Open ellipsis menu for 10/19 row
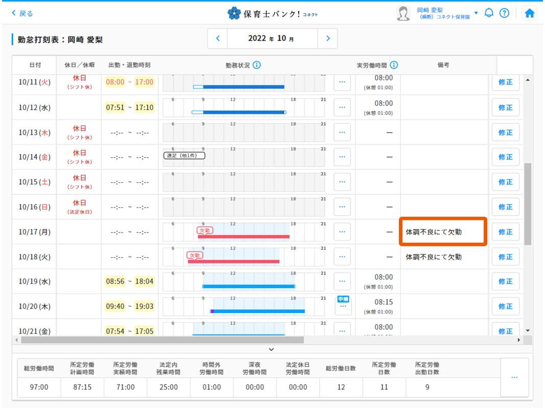The image size is (545, 408). [342, 281]
